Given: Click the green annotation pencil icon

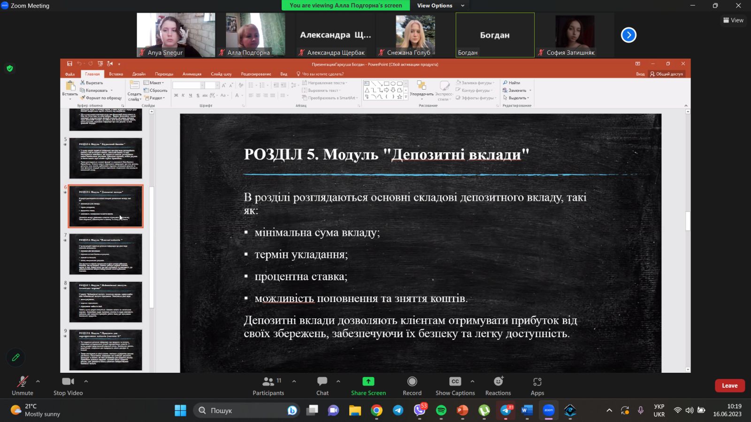Looking at the screenshot, I should (15, 357).
